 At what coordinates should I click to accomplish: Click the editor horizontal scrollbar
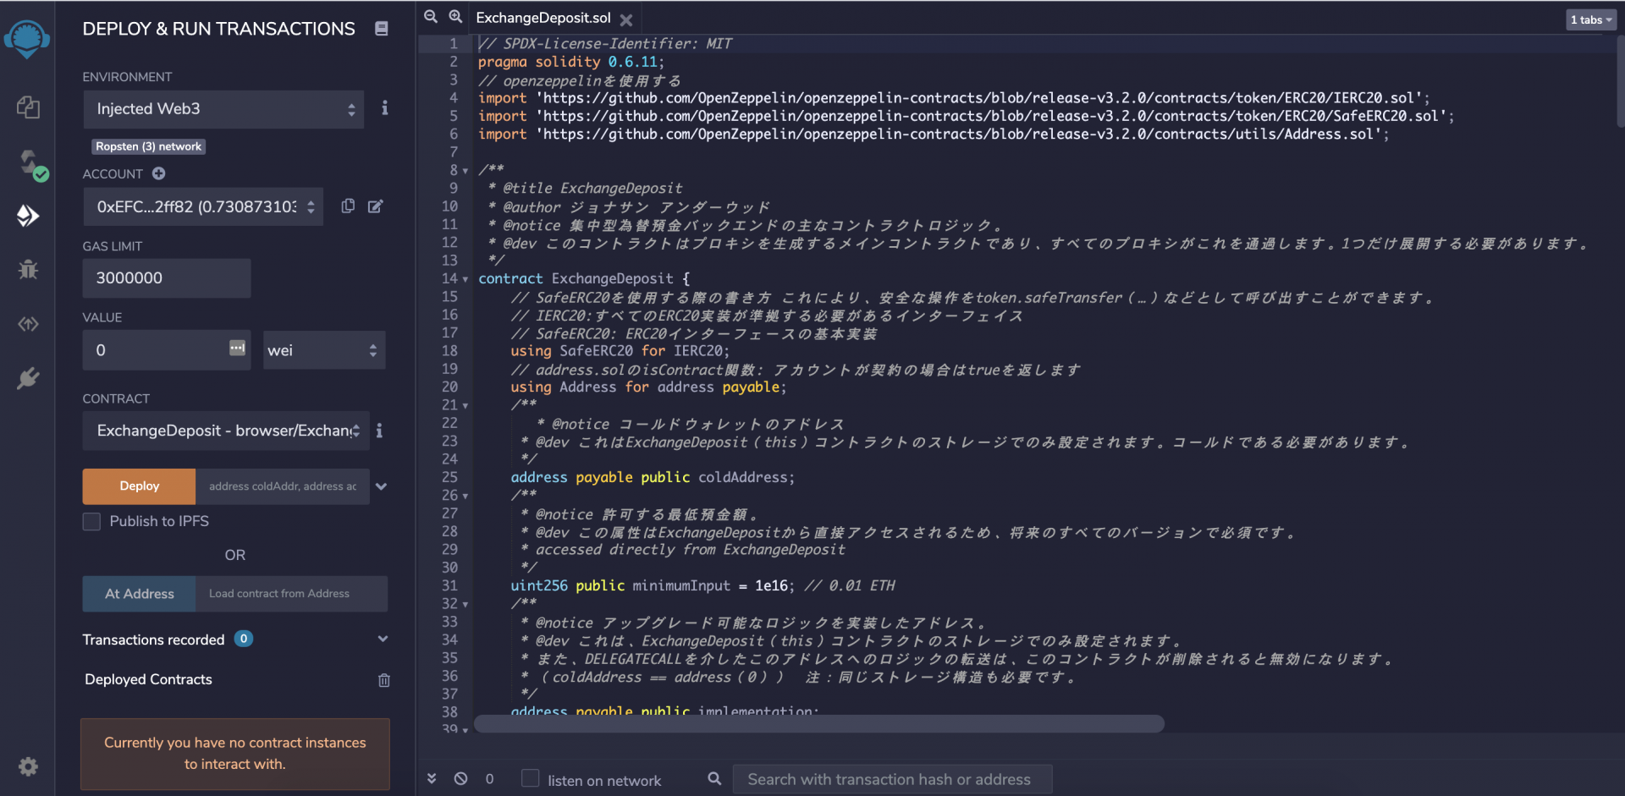tap(818, 724)
